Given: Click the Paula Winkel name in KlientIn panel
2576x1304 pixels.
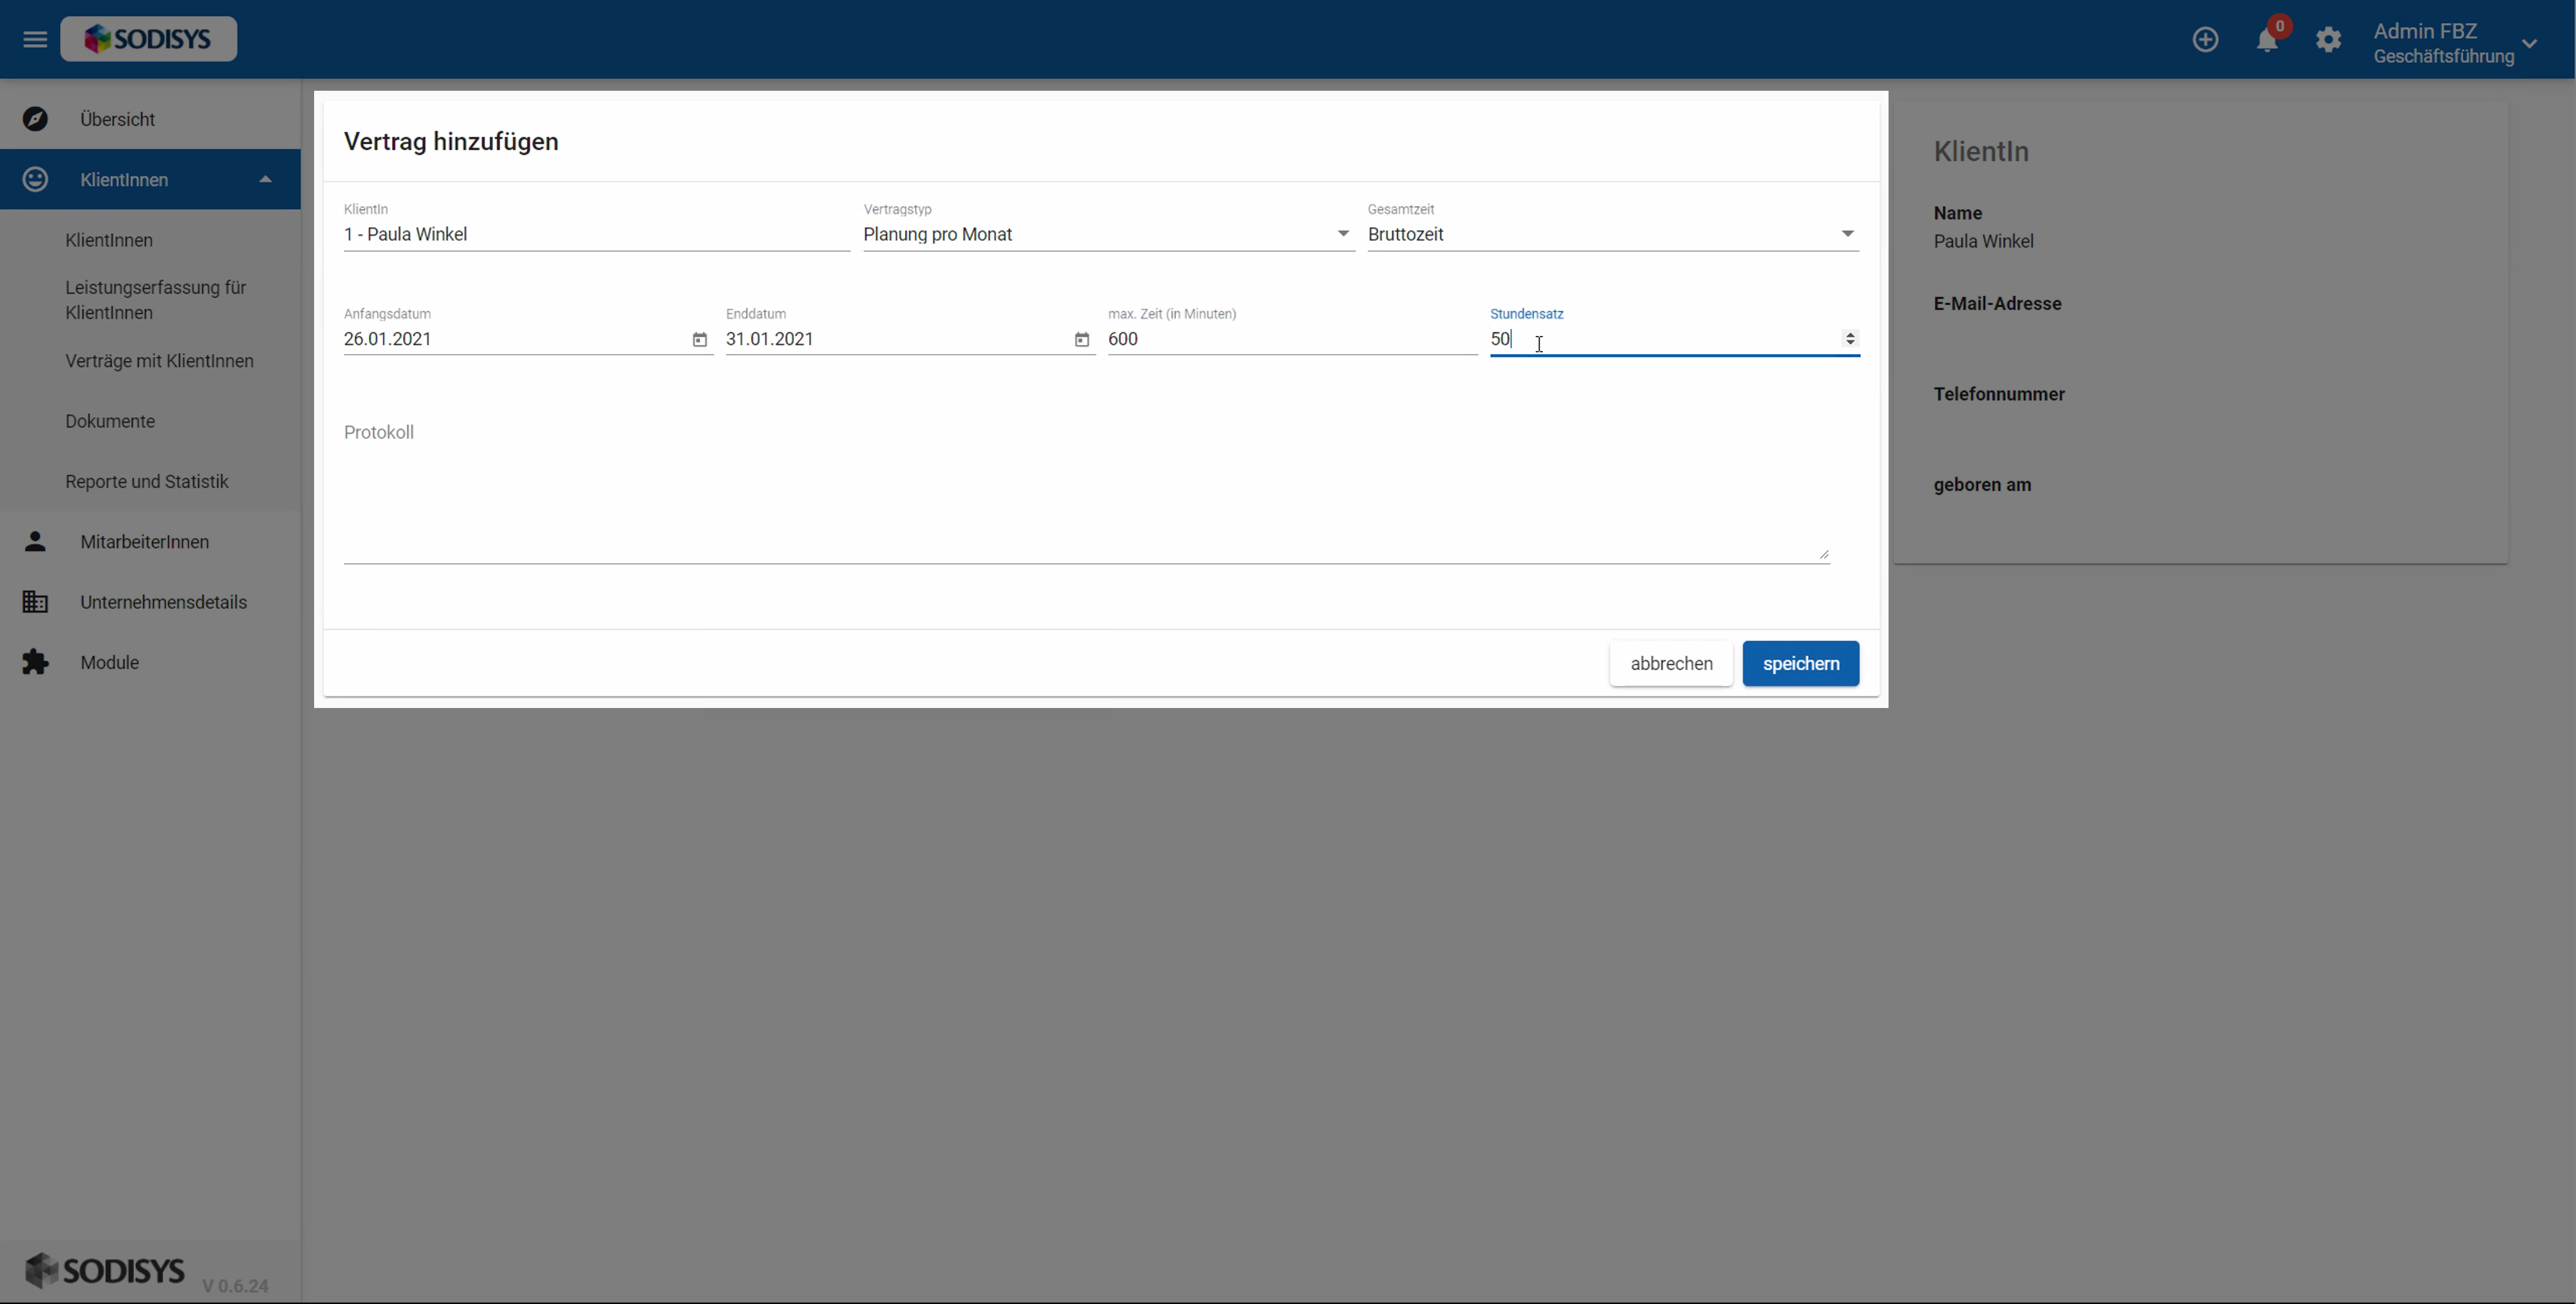Looking at the screenshot, I should [x=1983, y=241].
